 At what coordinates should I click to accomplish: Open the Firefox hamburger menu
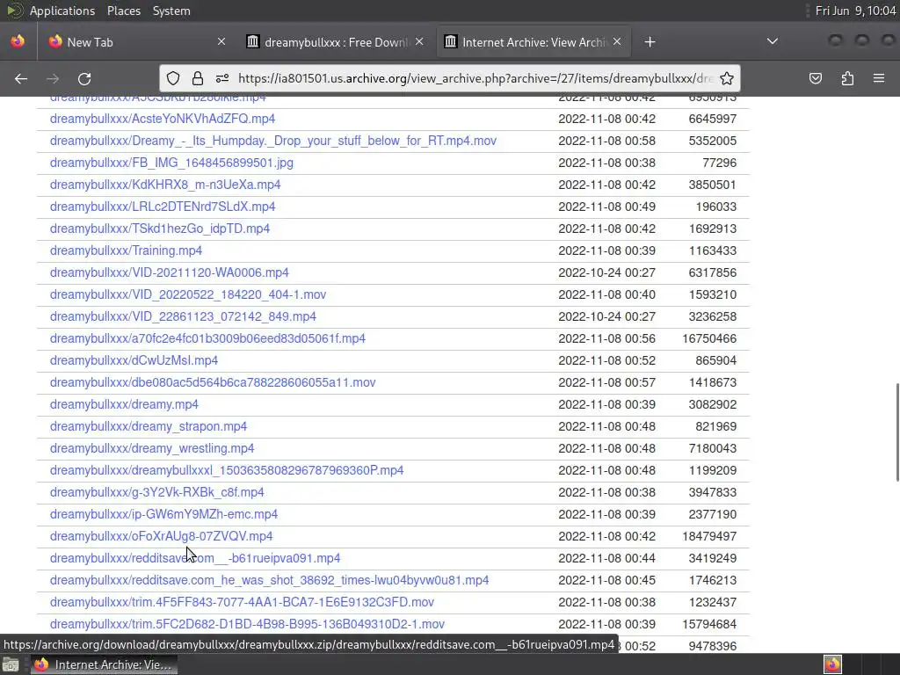[x=879, y=78]
